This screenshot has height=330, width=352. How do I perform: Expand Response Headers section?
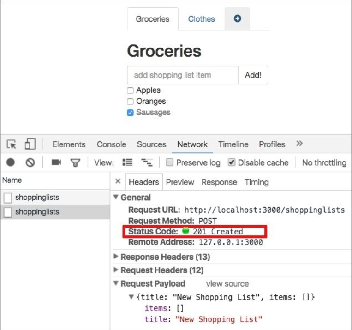(x=116, y=257)
